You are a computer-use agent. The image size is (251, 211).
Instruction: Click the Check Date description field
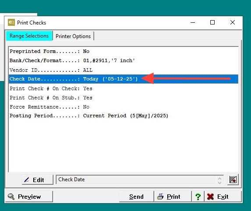point(140,179)
